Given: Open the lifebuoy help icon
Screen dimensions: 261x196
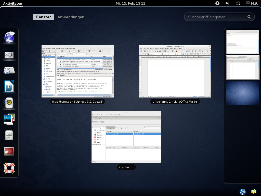Looking at the screenshot, I should click(x=9, y=168).
